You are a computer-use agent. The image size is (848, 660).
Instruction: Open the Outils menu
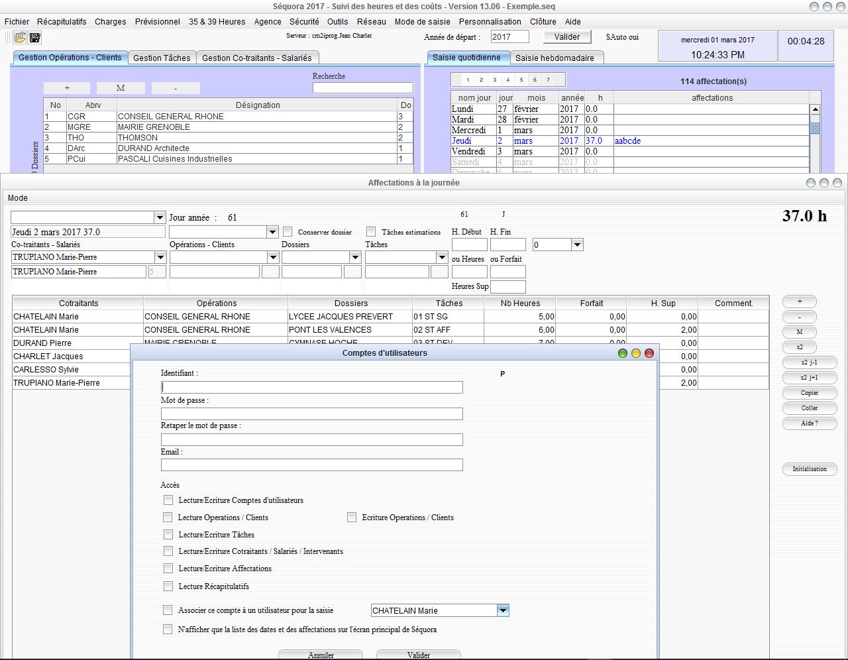(338, 22)
